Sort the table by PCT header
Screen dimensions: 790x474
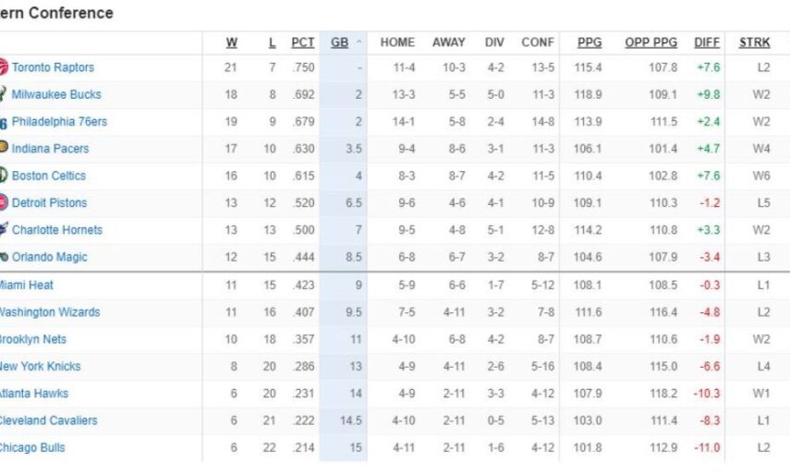(303, 43)
